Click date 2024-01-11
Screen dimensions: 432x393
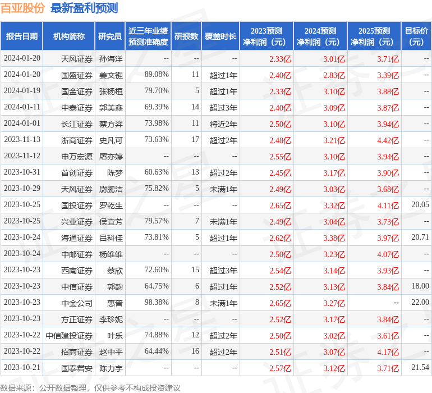click(22, 107)
